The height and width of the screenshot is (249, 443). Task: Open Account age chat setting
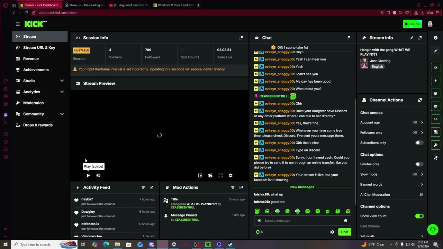point(392,122)
